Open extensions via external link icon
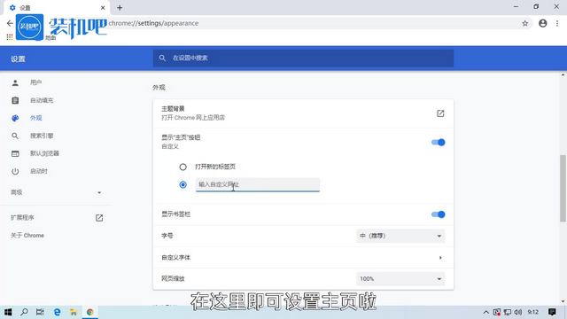This screenshot has height=319, width=567. (99, 218)
